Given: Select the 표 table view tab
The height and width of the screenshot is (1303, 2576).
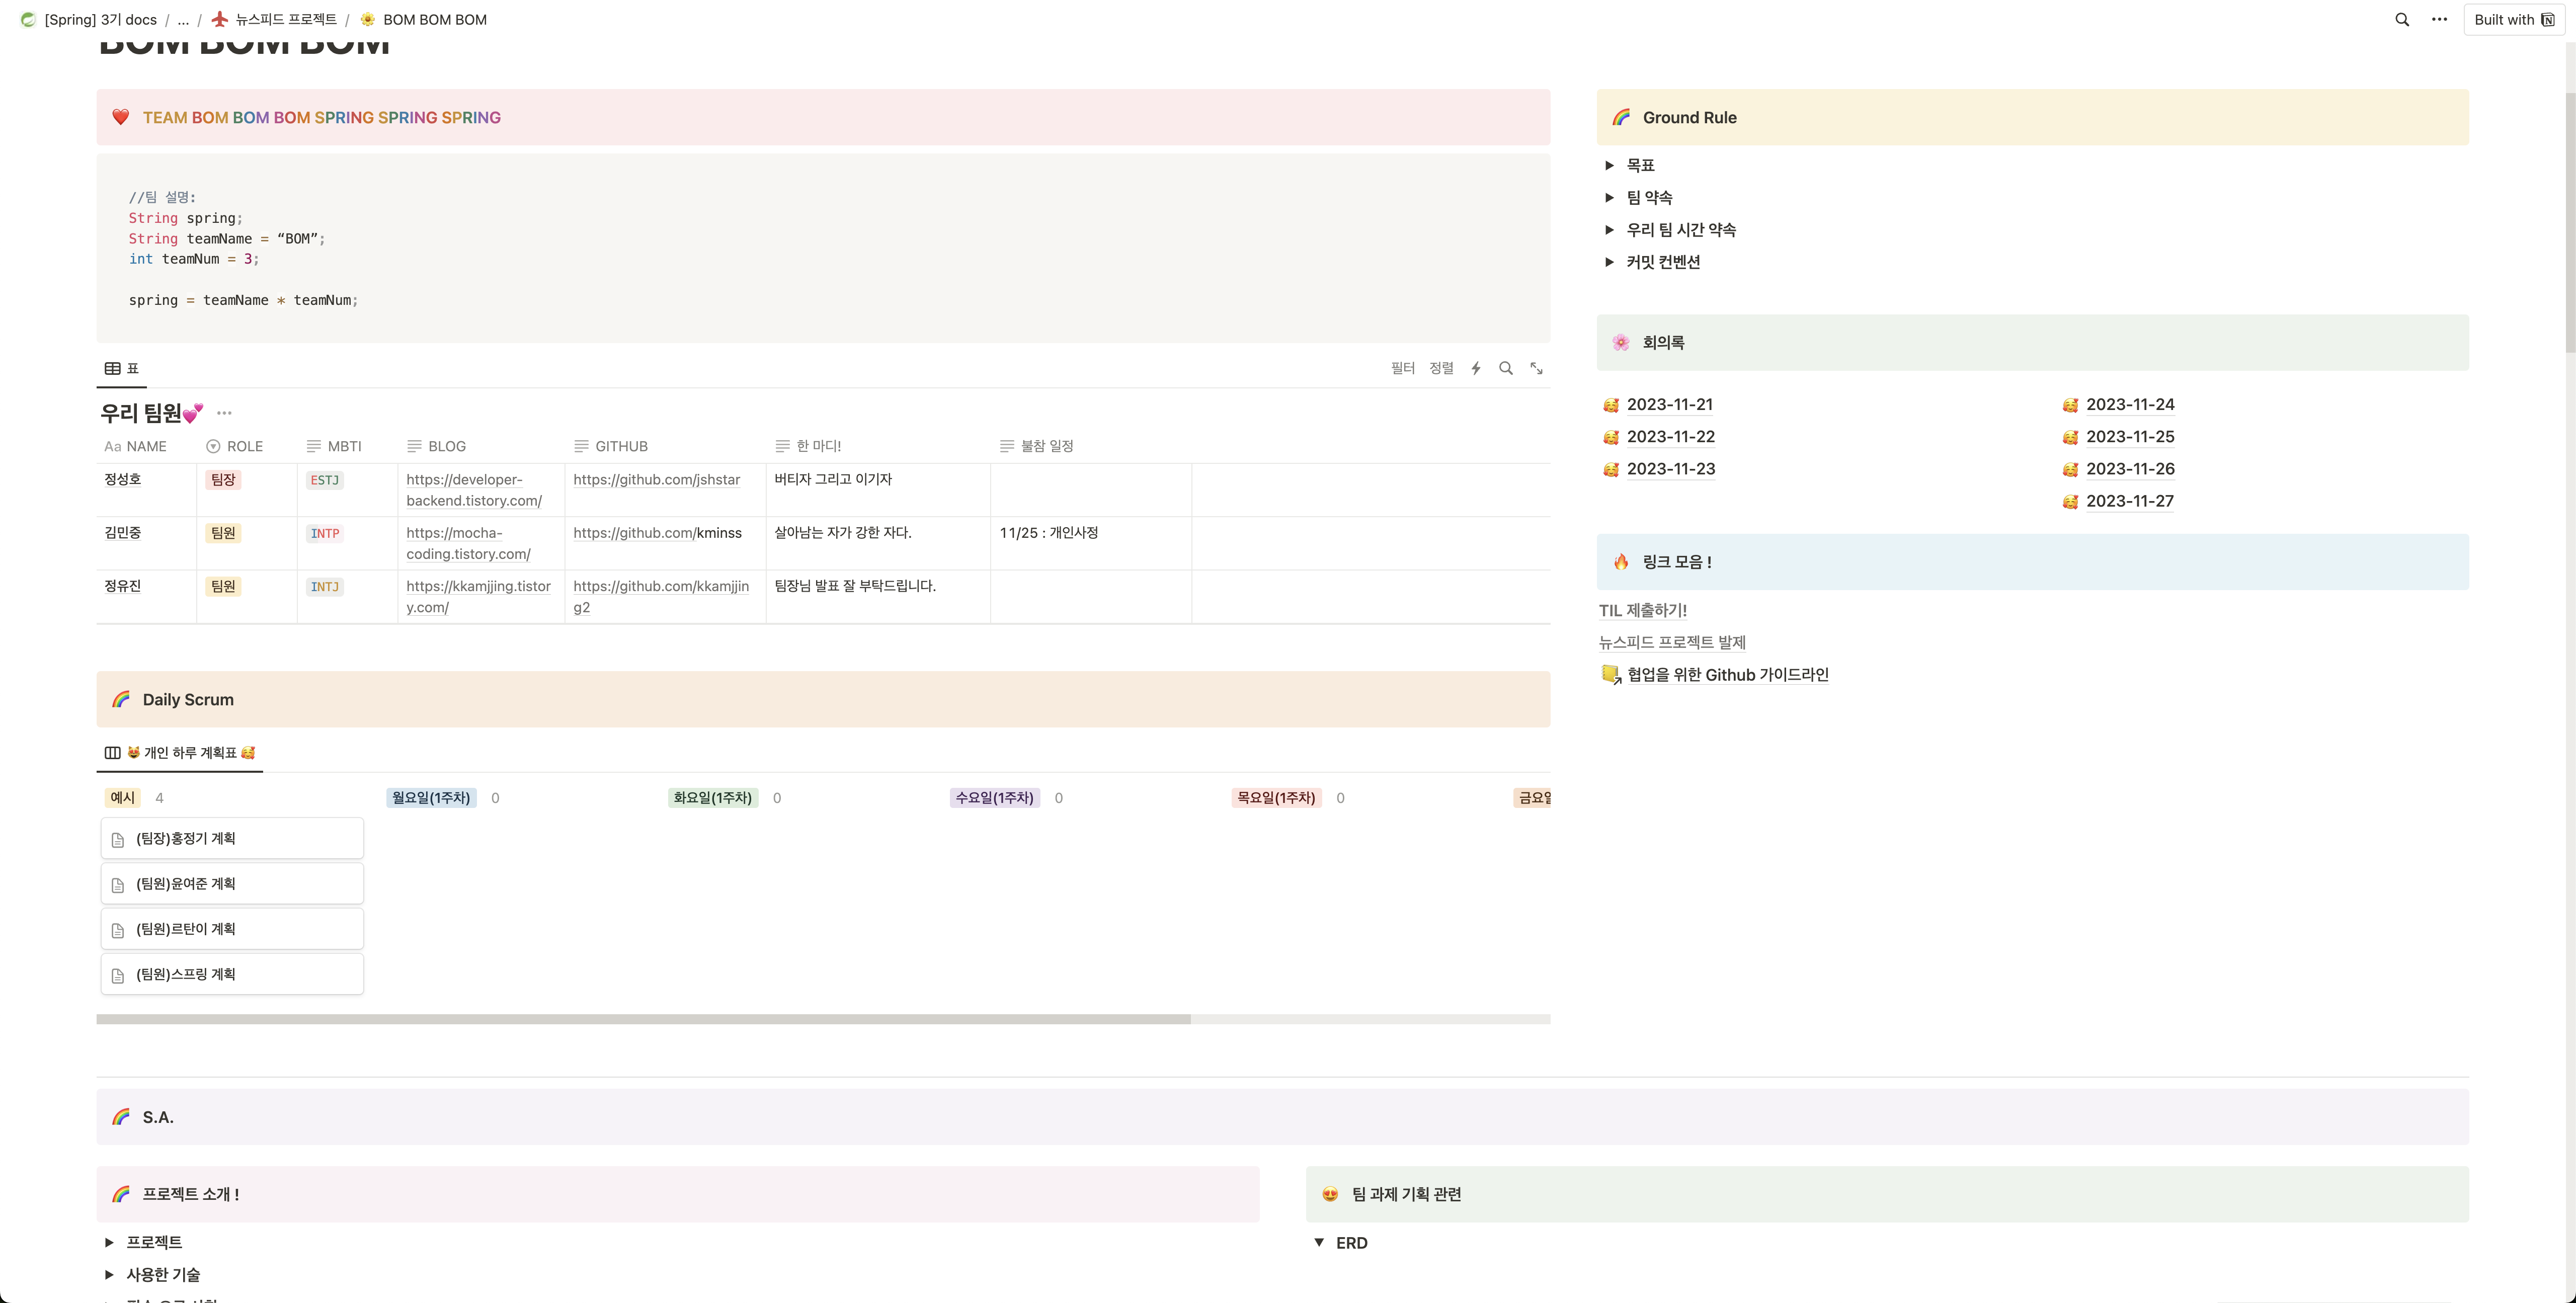Looking at the screenshot, I should click(x=122, y=369).
